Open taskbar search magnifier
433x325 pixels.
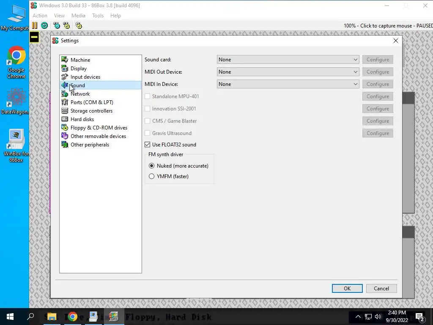30,317
